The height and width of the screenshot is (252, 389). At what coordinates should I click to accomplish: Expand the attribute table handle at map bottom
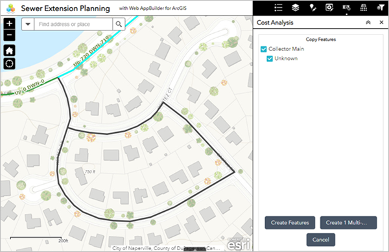194,249
